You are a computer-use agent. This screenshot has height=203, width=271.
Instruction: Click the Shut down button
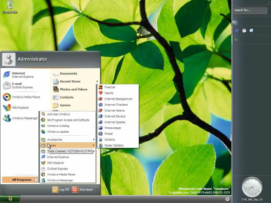[83, 190]
